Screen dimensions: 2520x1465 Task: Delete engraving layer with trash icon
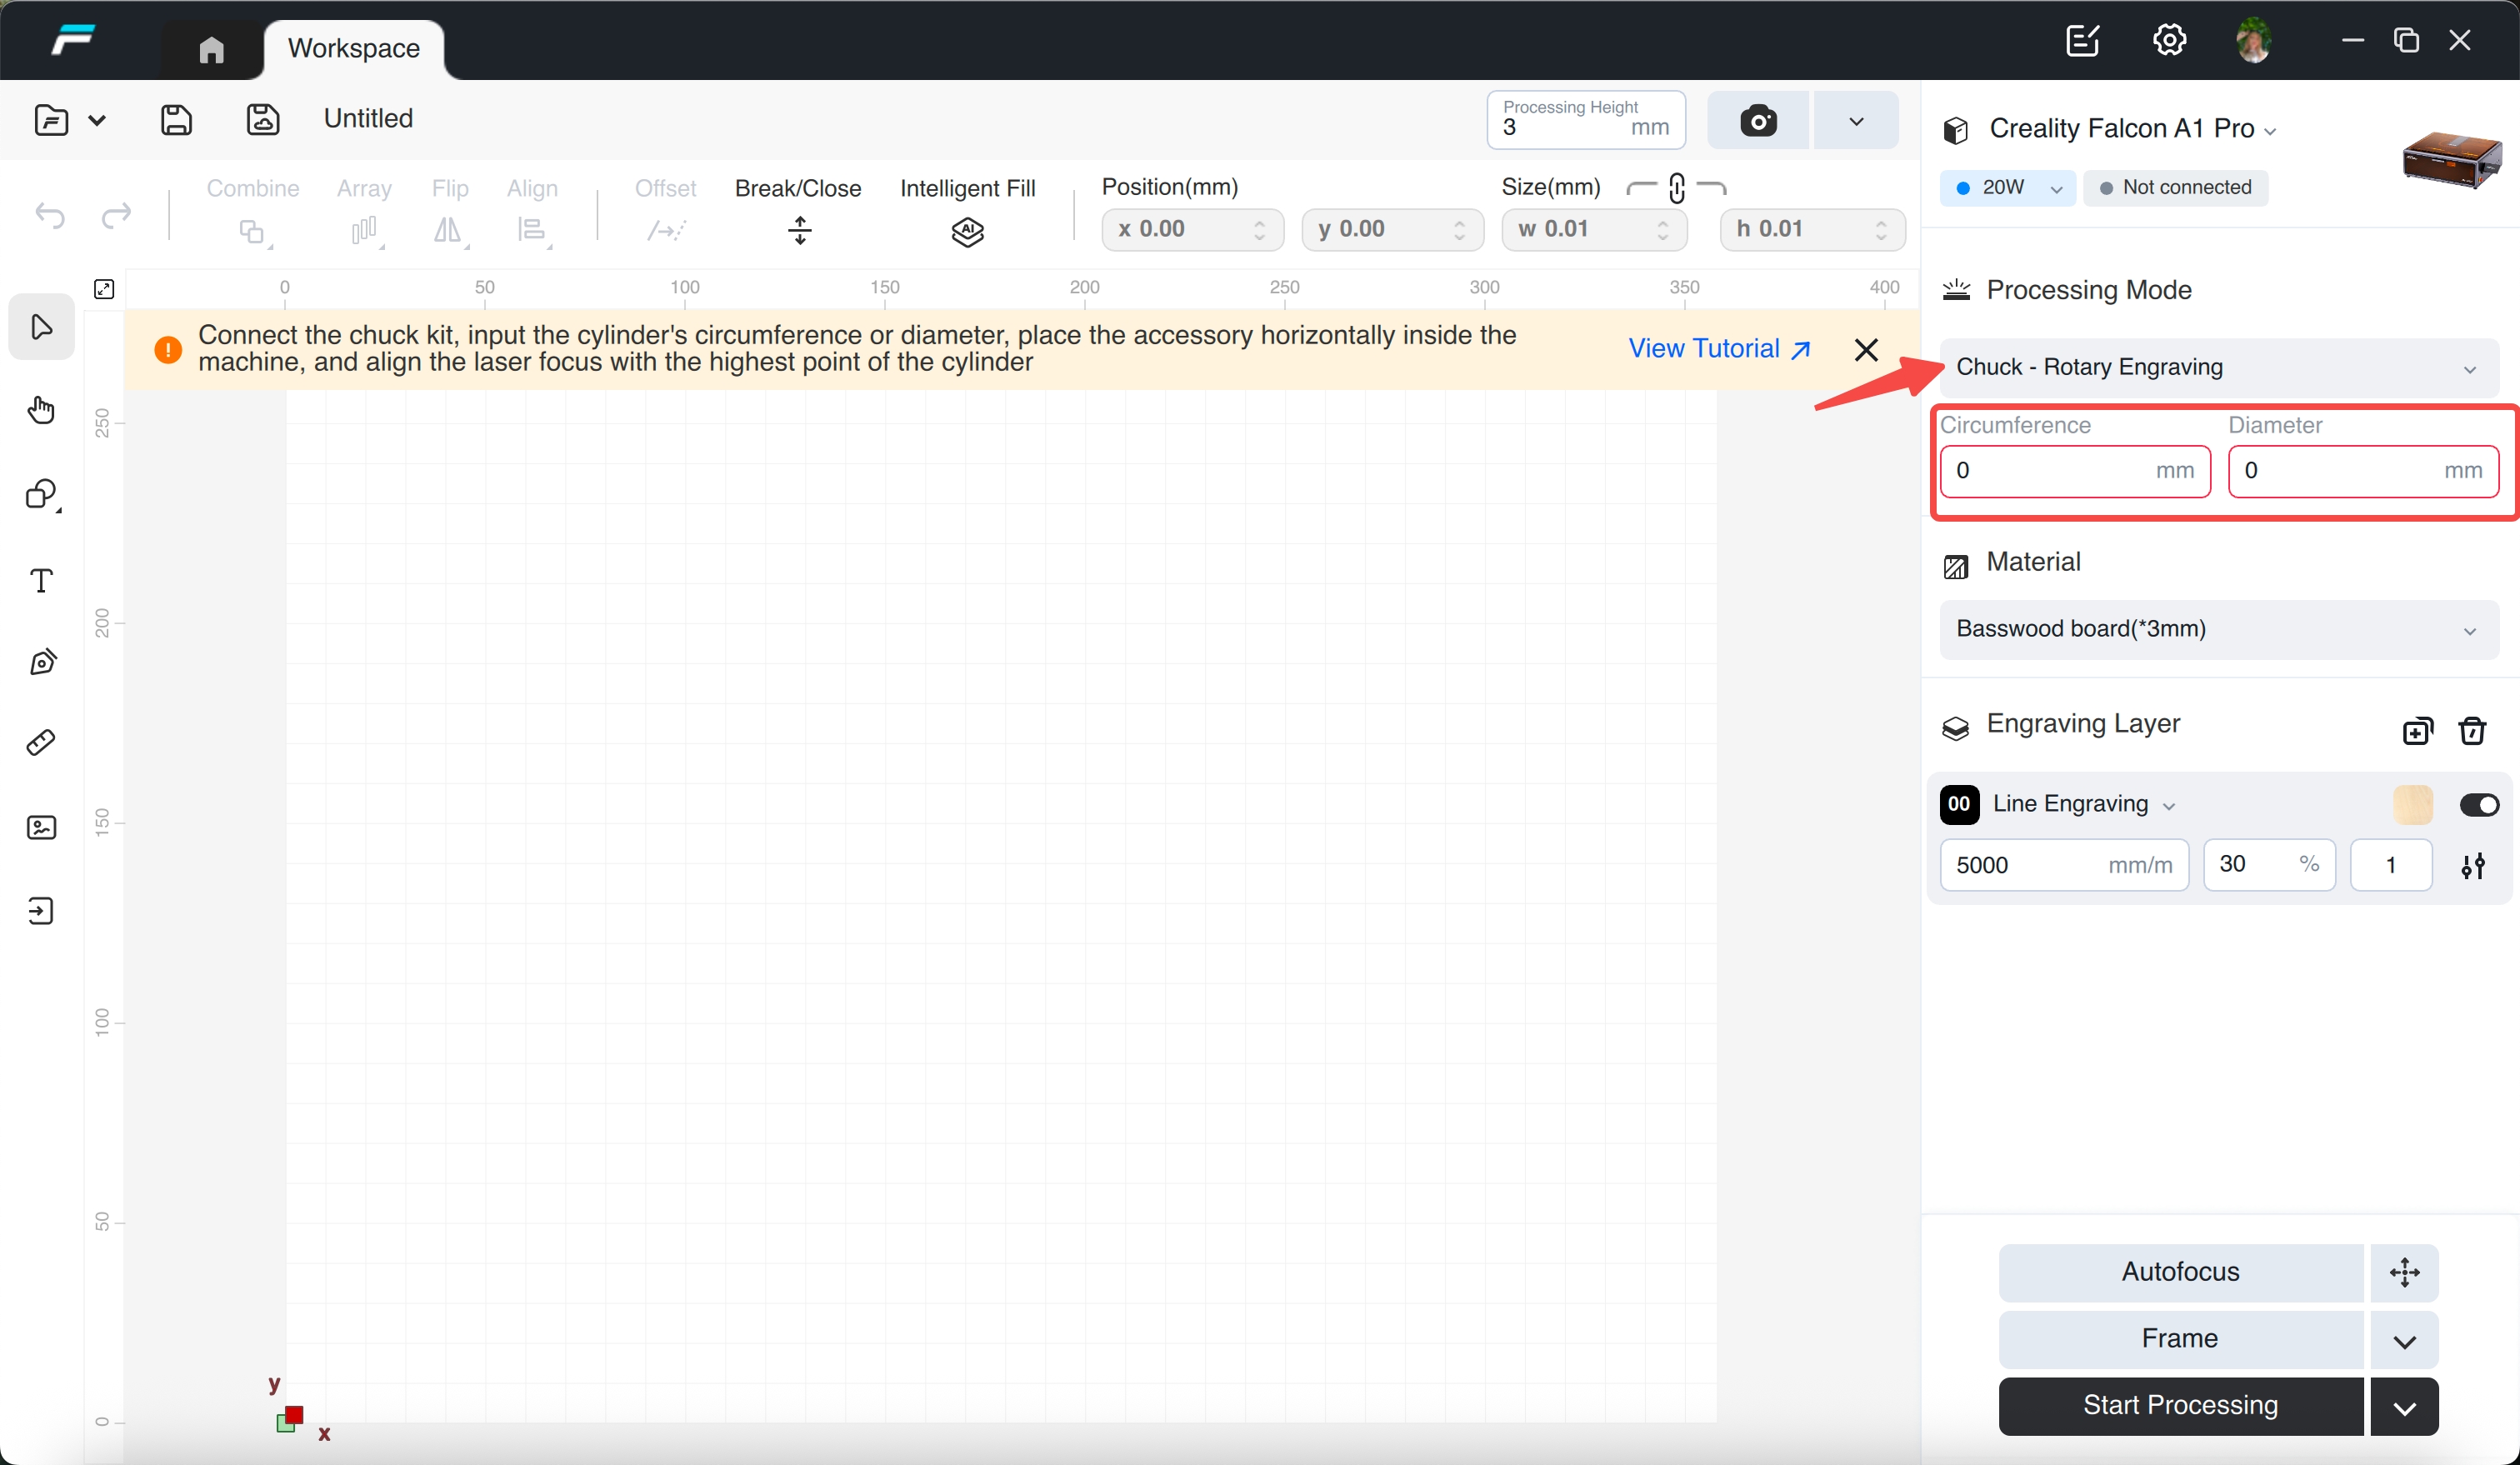tap(2472, 731)
